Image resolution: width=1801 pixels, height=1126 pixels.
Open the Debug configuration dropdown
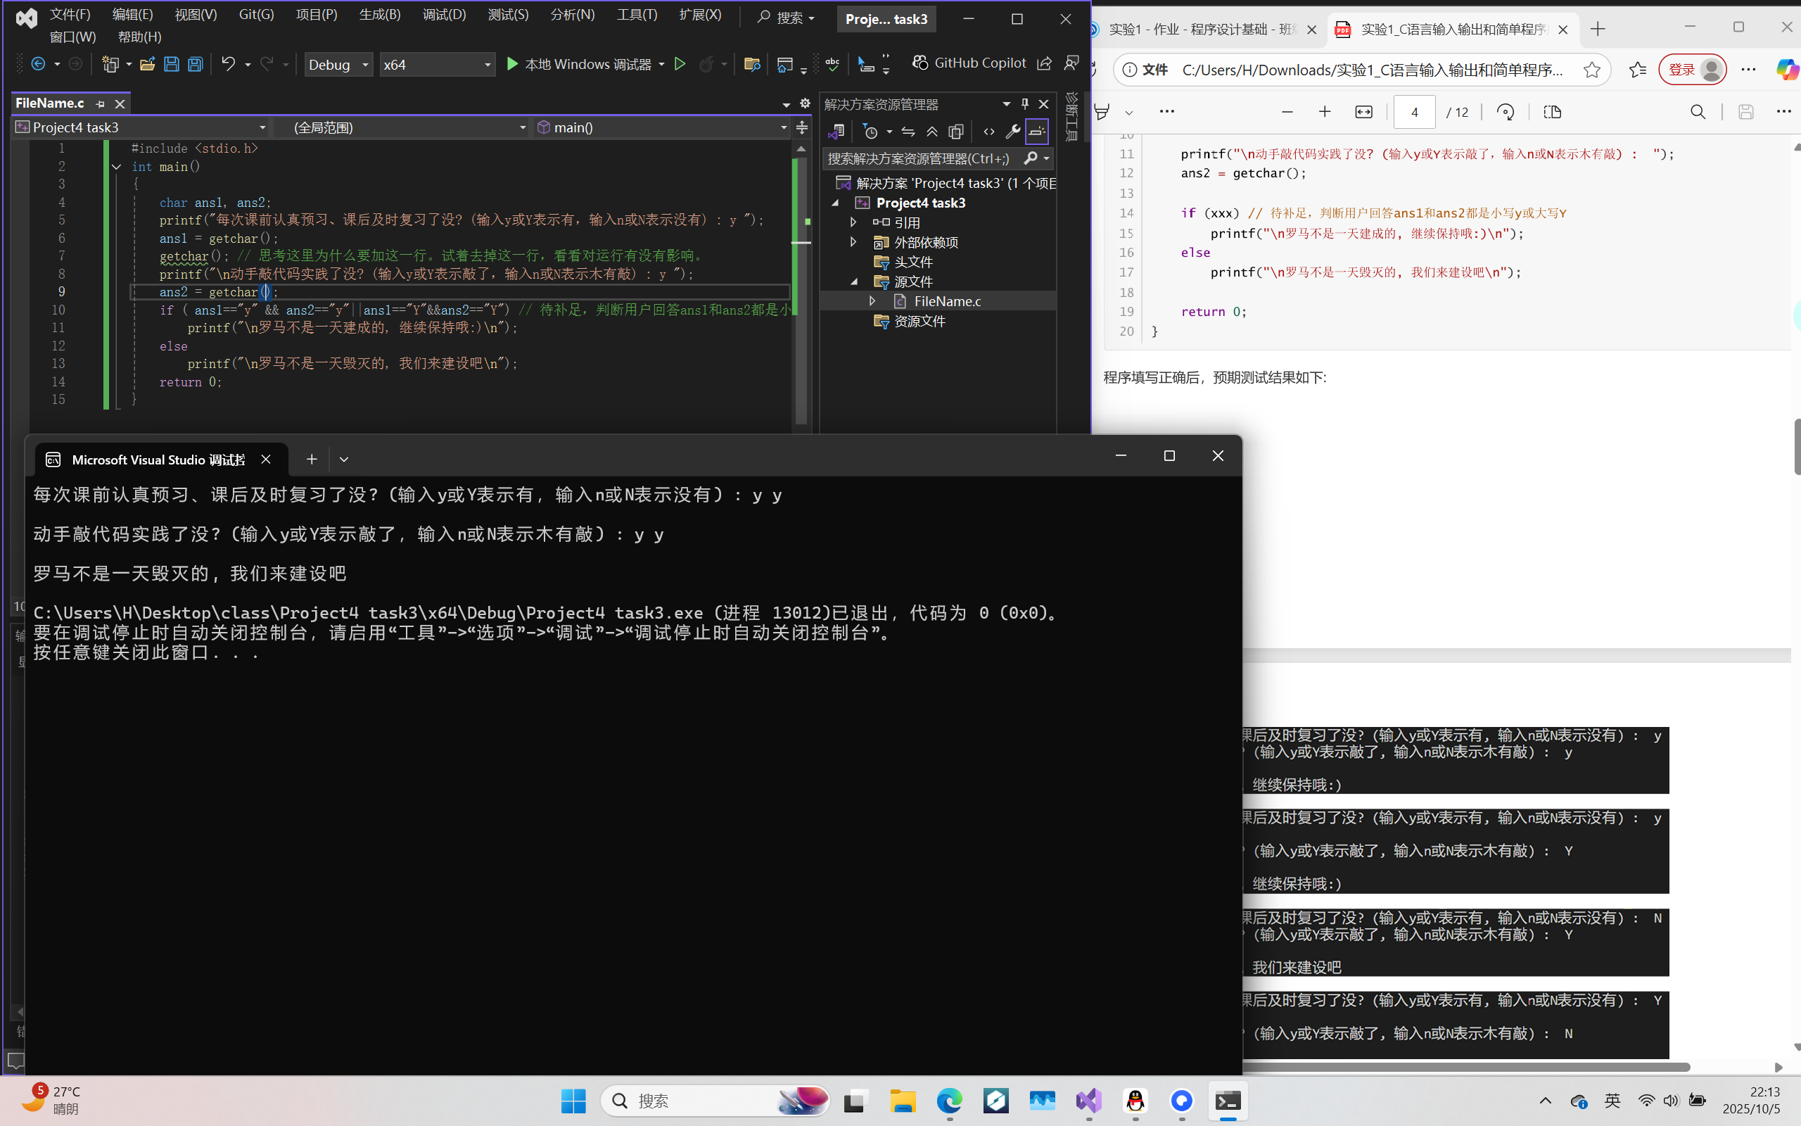338,65
